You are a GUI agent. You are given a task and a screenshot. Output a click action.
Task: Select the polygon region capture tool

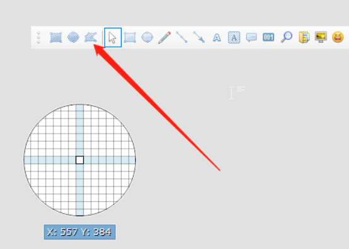tap(91, 37)
